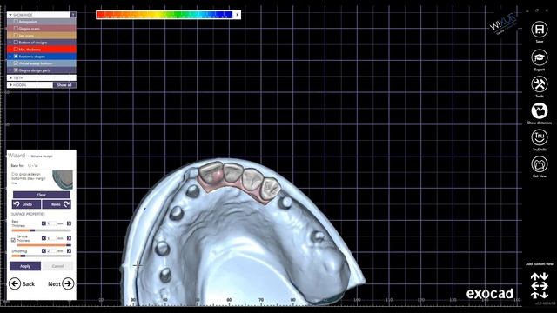
Task: Increase Cervical Thickness with right arrow
Action: click(69, 238)
